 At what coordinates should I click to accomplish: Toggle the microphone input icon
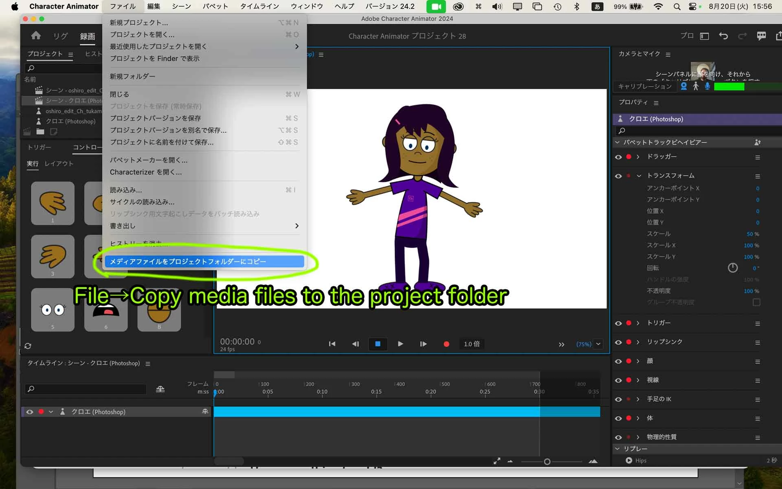pyautogui.click(x=707, y=86)
